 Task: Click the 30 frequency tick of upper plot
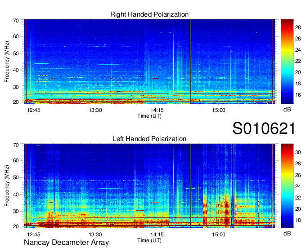tap(16, 87)
